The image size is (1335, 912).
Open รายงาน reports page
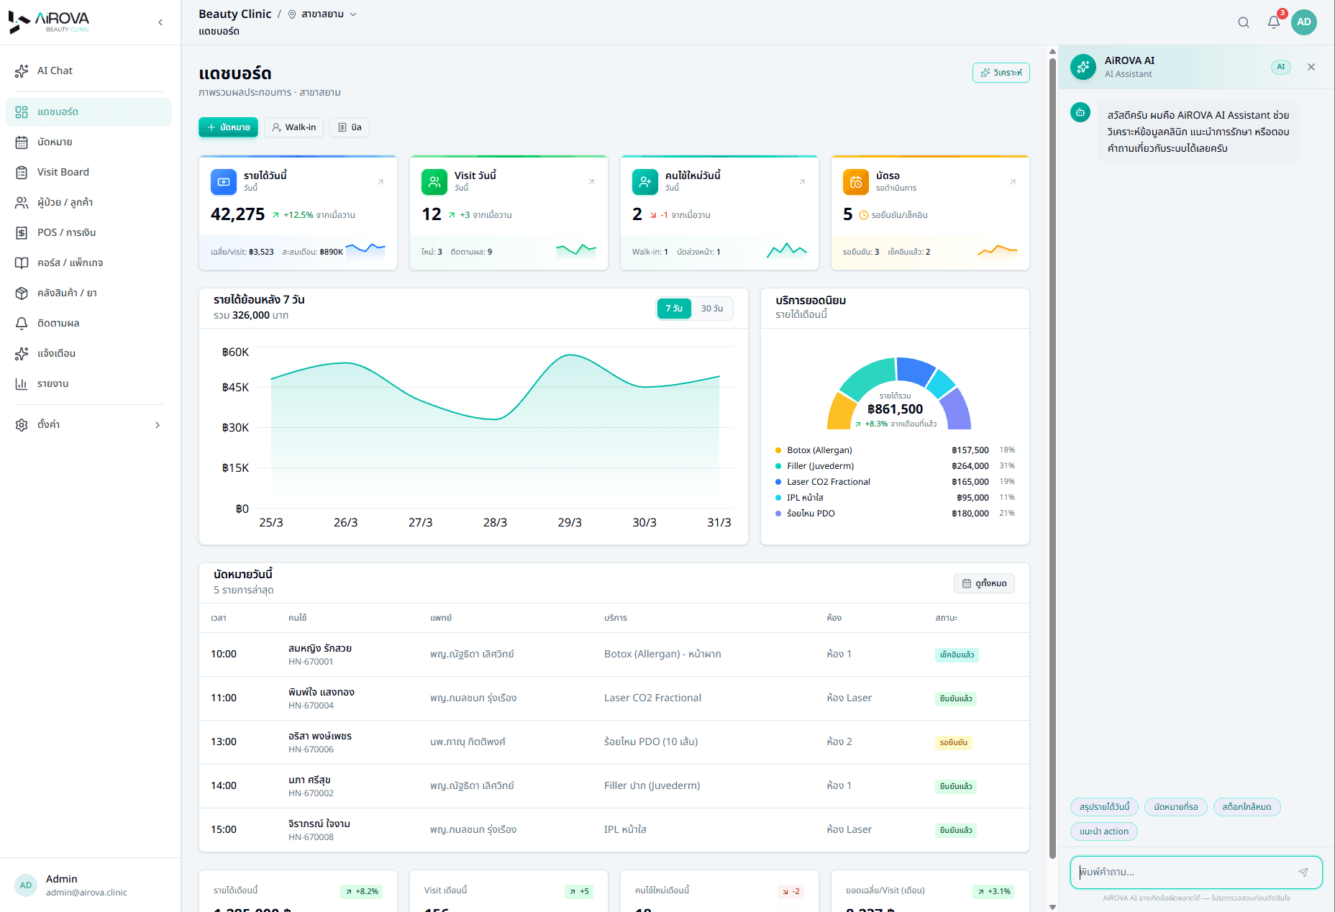88,383
